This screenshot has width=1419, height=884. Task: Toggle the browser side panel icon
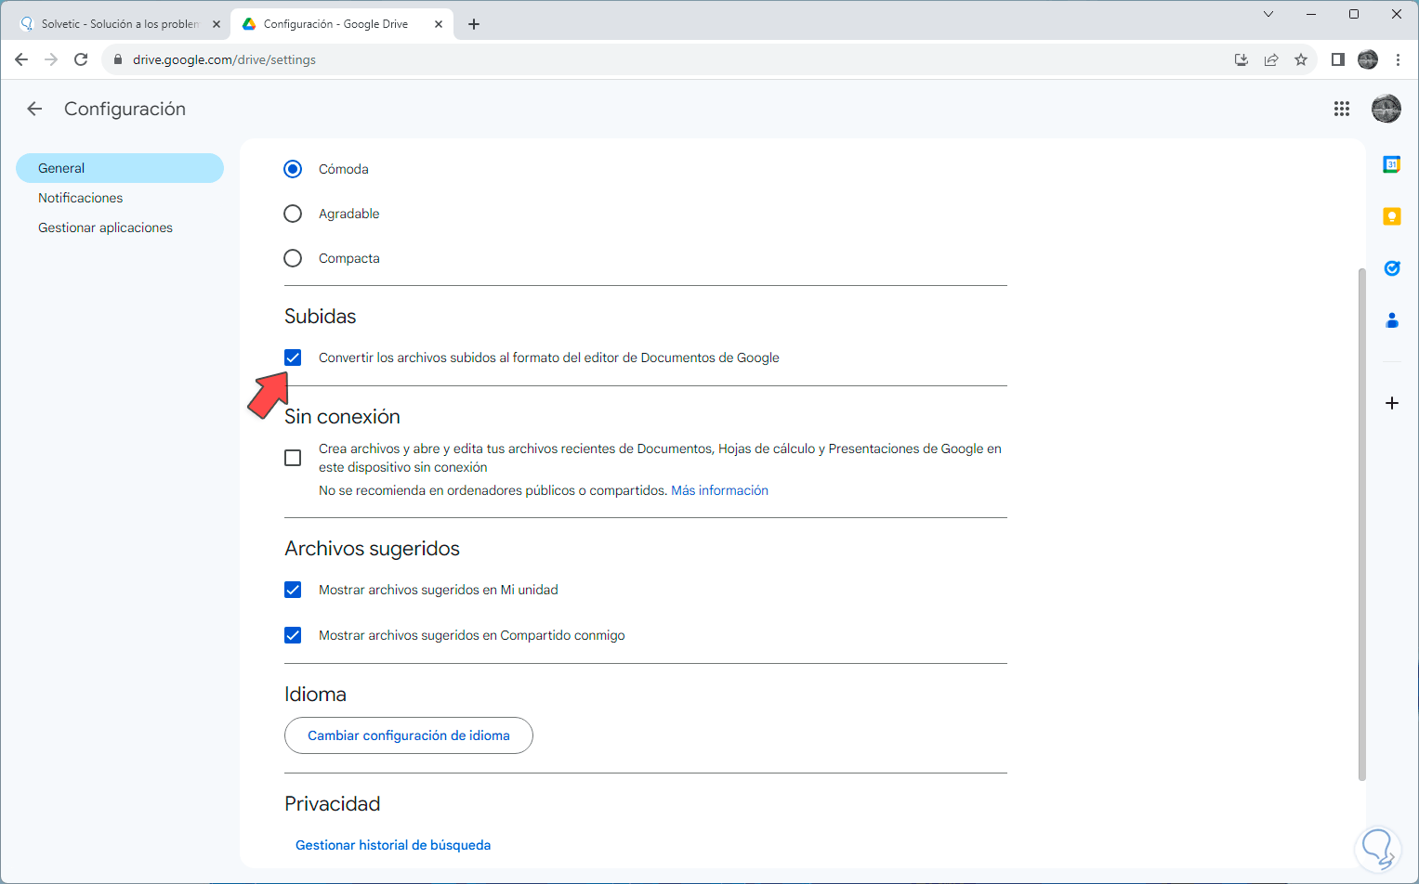pos(1337,59)
